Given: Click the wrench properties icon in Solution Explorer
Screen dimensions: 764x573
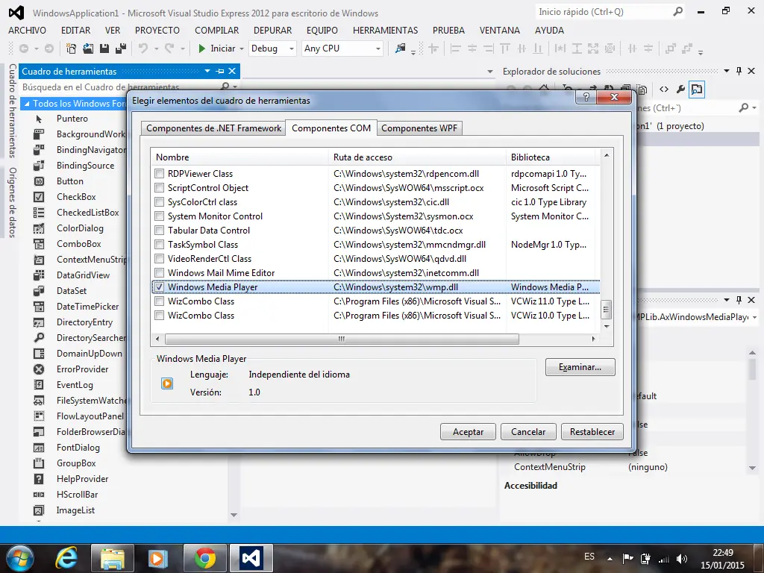Looking at the screenshot, I should [680, 90].
